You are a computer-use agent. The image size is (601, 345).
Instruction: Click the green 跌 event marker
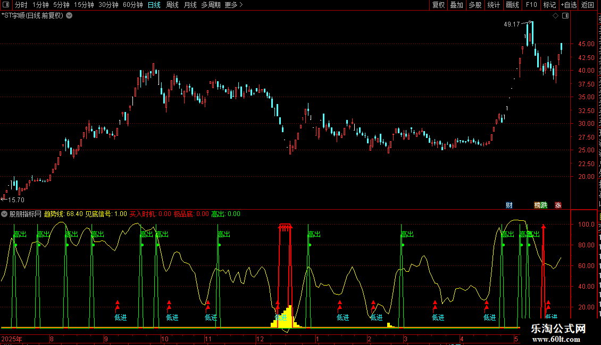tap(544, 205)
